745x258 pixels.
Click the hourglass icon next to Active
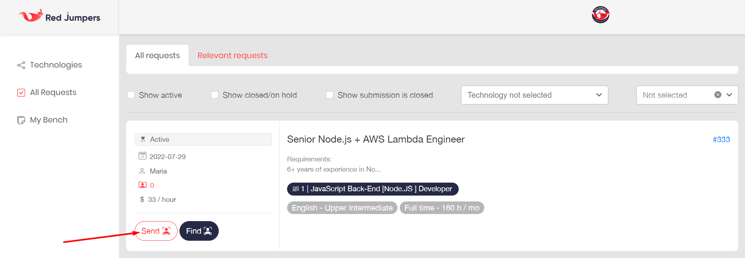click(143, 139)
